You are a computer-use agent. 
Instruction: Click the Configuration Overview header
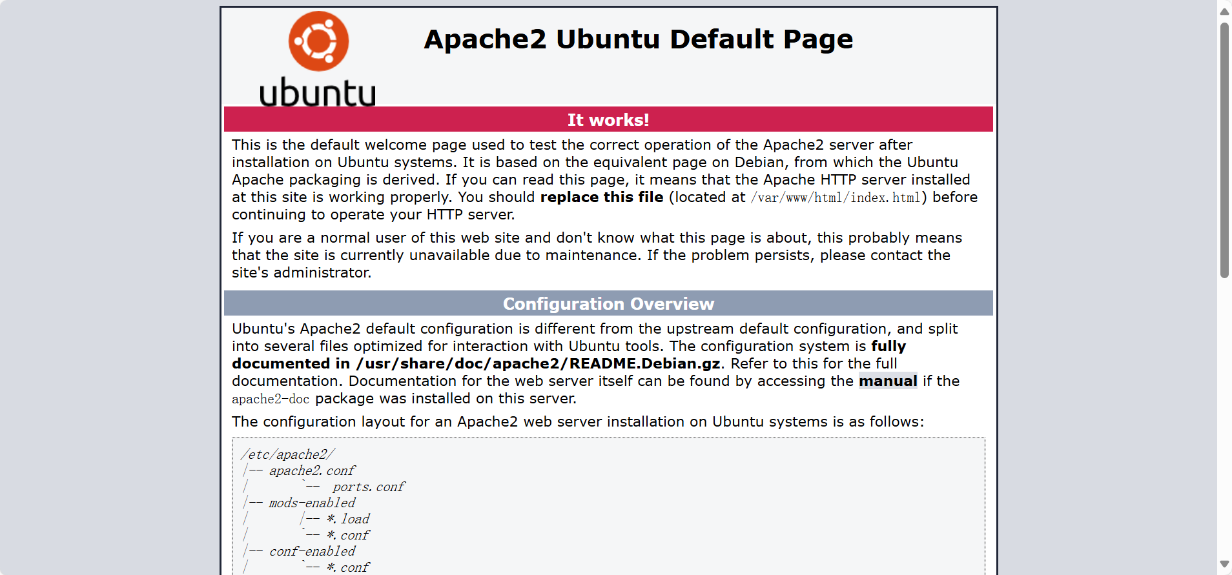click(608, 303)
